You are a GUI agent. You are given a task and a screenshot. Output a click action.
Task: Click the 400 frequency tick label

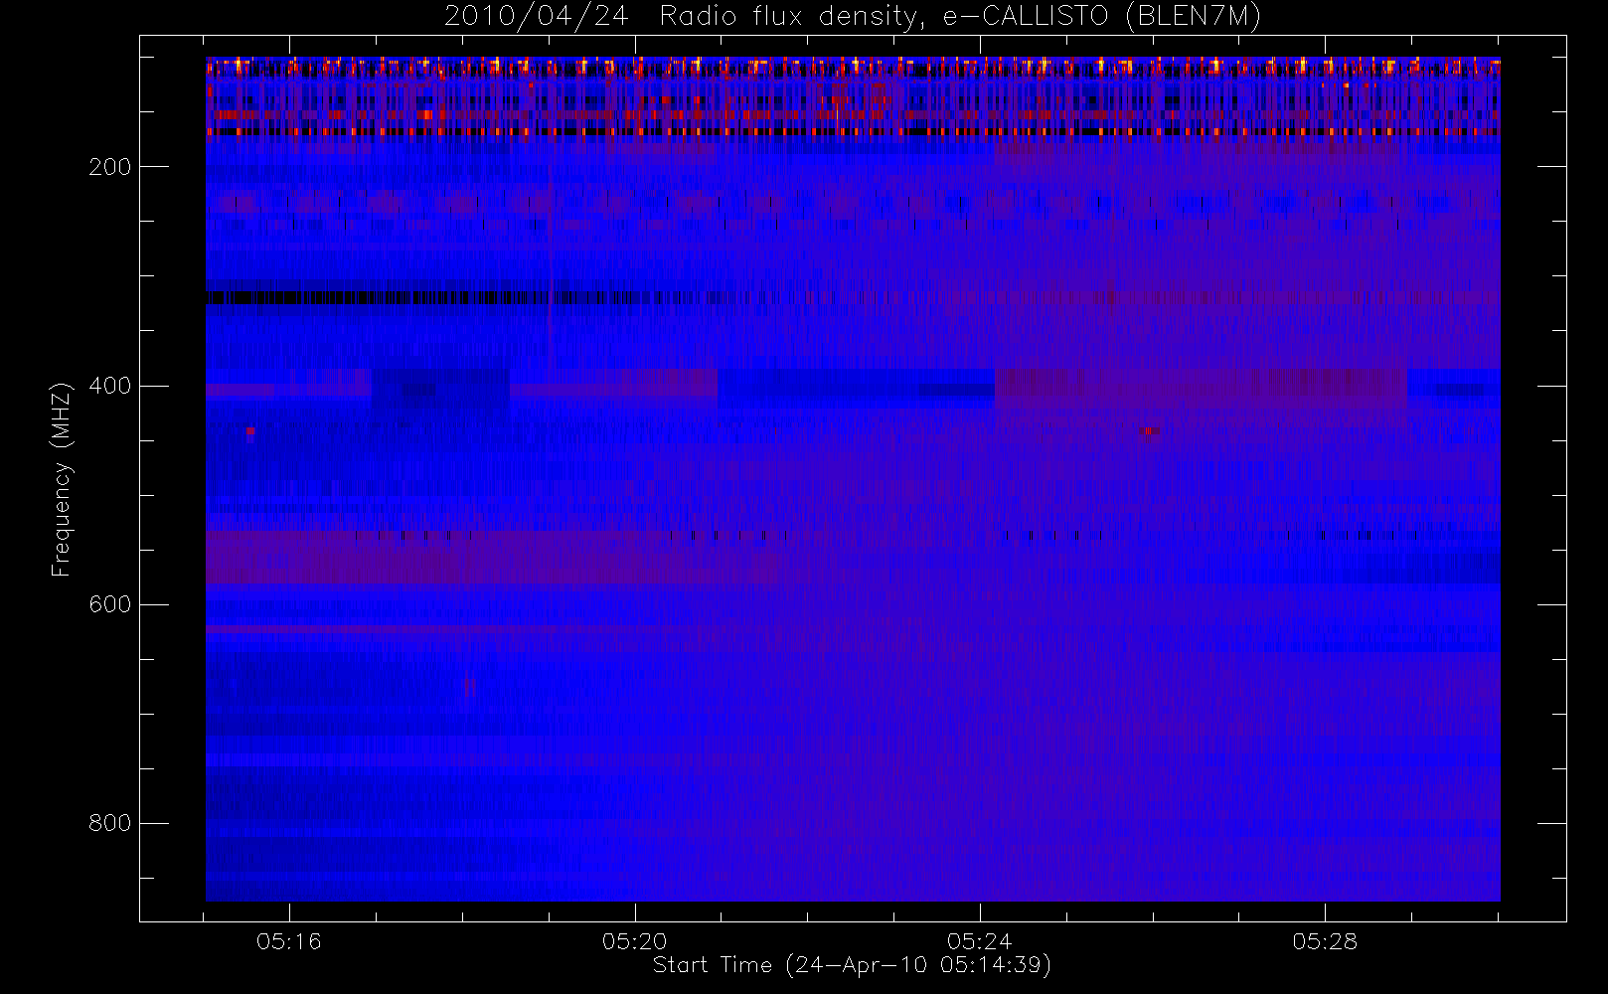pyautogui.click(x=109, y=386)
